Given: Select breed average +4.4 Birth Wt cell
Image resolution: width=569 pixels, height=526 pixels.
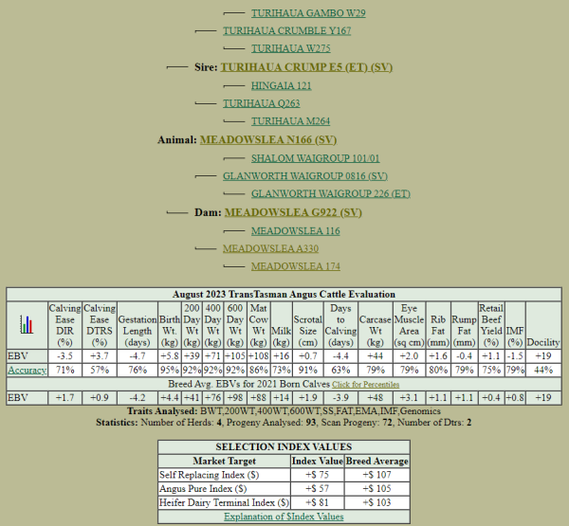Looking at the screenshot, I should click(170, 398).
